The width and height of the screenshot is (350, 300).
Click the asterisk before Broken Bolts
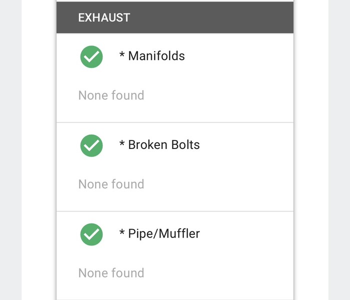tap(121, 144)
